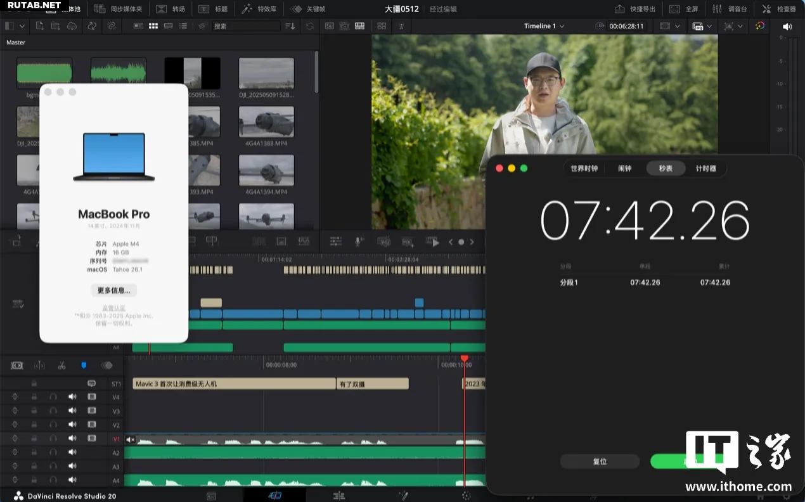Mute track V4 with speaker icon
The height and width of the screenshot is (502, 805).
(72, 397)
